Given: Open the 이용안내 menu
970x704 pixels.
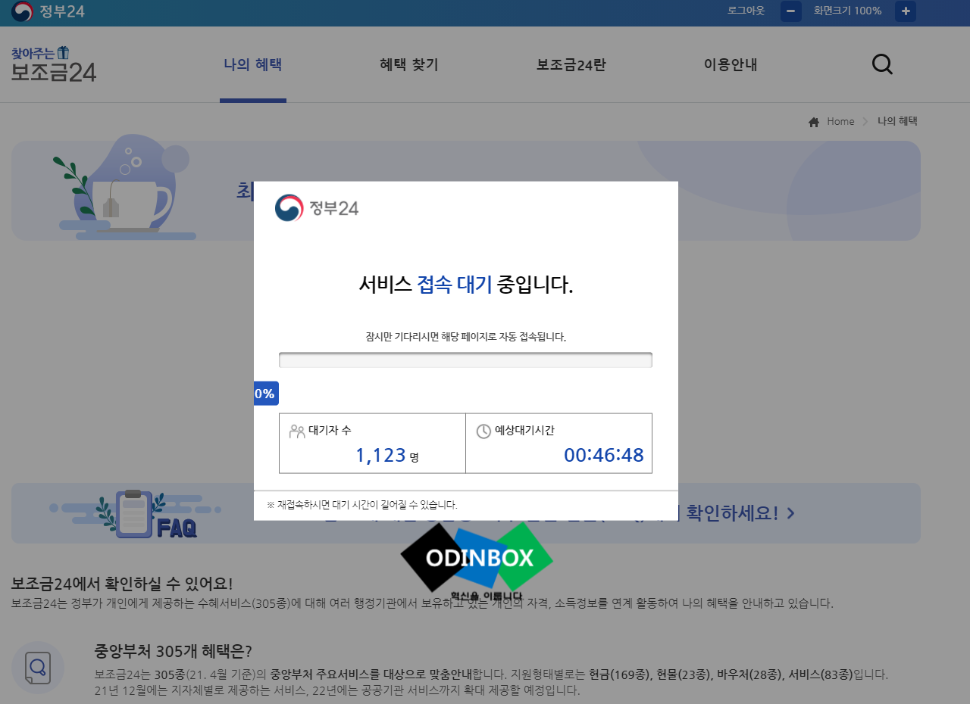Looking at the screenshot, I should [x=731, y=65].
